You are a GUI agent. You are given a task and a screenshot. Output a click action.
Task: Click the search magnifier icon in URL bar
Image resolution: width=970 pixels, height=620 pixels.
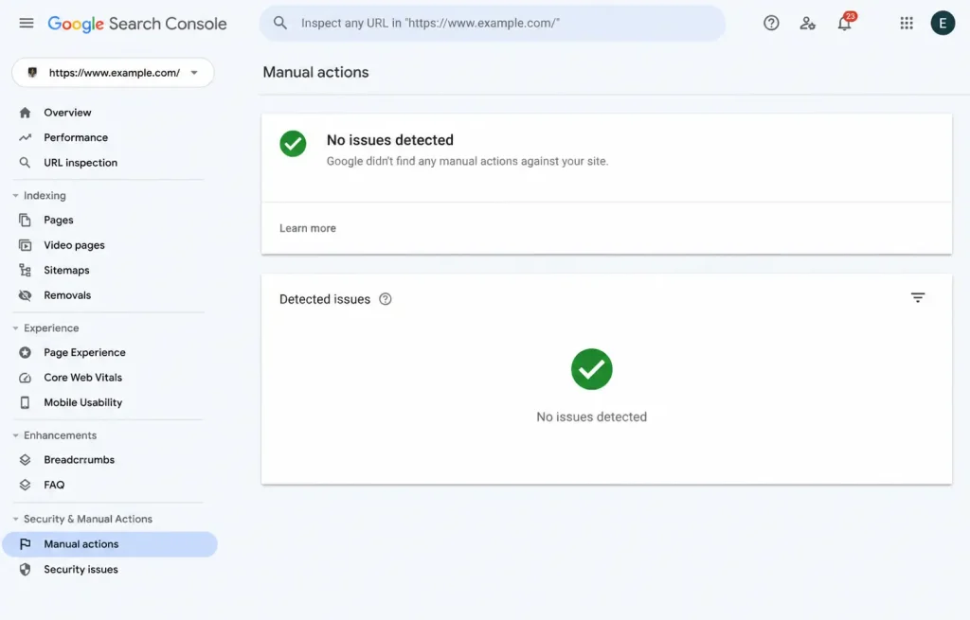click(280, 23)
